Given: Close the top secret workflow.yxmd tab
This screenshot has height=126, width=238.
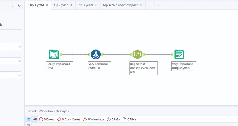Looking at the screenshot, I should point(141,5).
